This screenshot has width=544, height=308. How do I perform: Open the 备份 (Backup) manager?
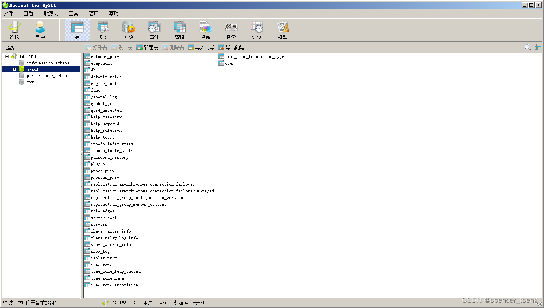coord(231,30)
